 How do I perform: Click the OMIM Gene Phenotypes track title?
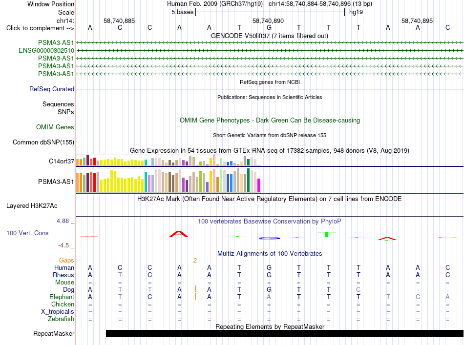coord(270,121)
